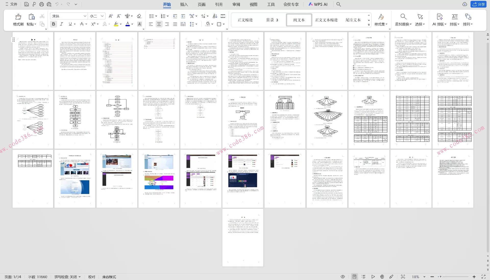Click the print icon in quick toolbar
The height and width of the screenshot is (280, 490).
42,4
